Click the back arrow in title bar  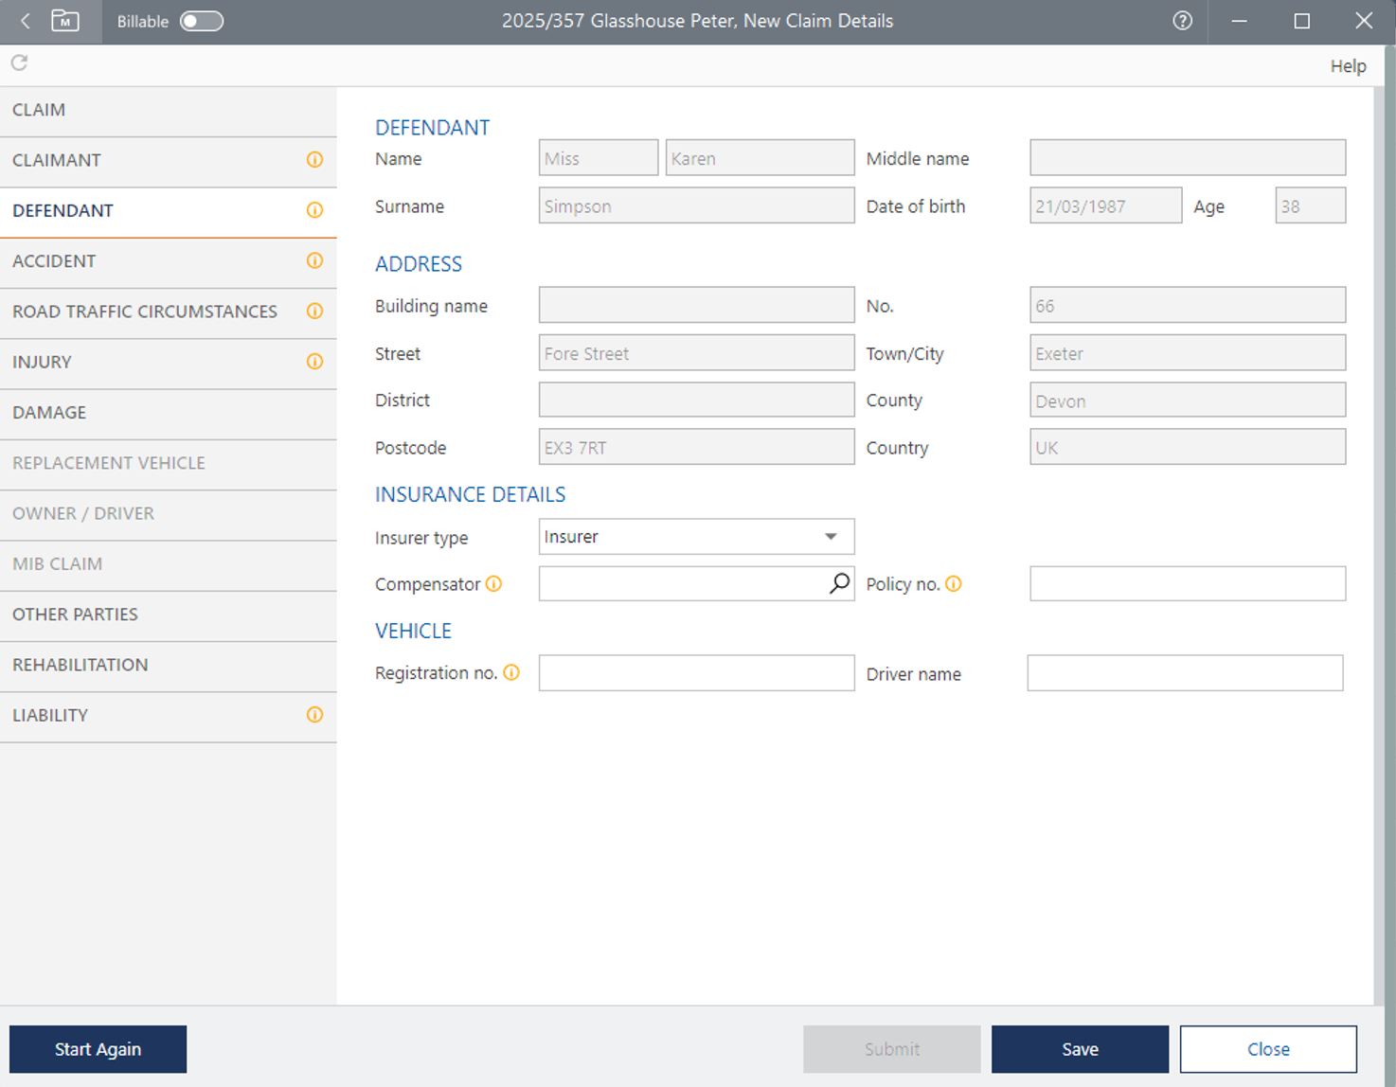point(26,21)
